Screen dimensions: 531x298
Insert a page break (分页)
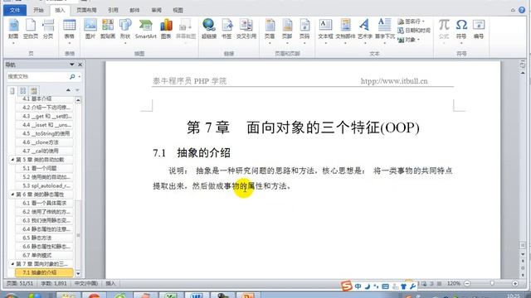[48, 30]
